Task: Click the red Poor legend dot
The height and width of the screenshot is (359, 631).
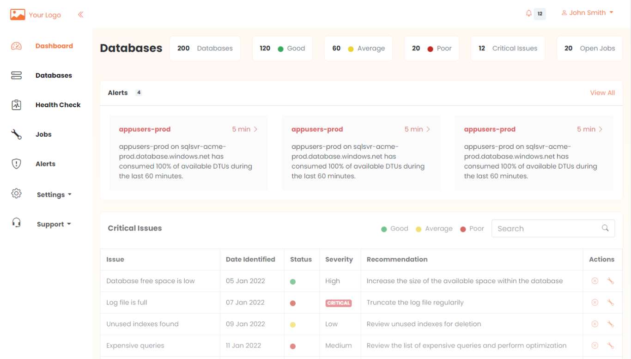Action: [x=463, y=229]
